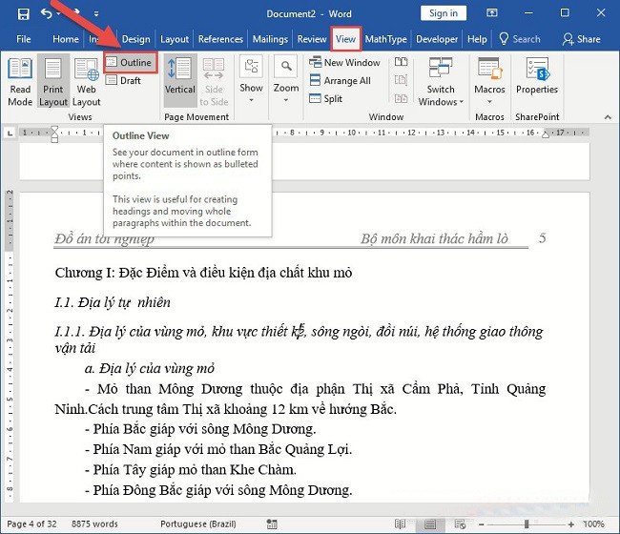Select Web Layout from status bar
The image size is (620, 534).
[x=460, y=524]
